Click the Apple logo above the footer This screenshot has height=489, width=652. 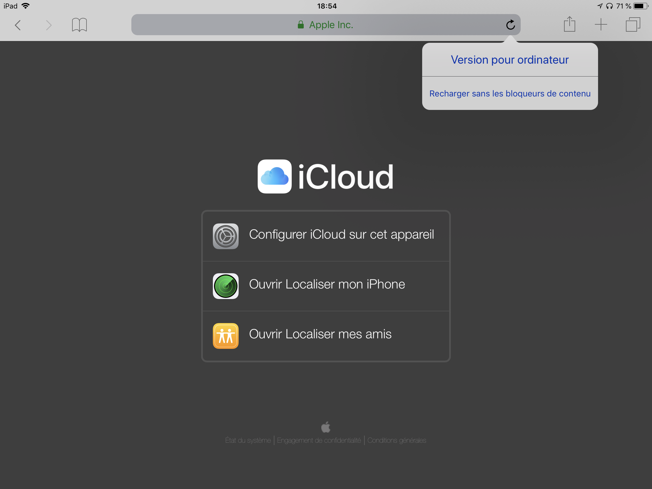326,427
